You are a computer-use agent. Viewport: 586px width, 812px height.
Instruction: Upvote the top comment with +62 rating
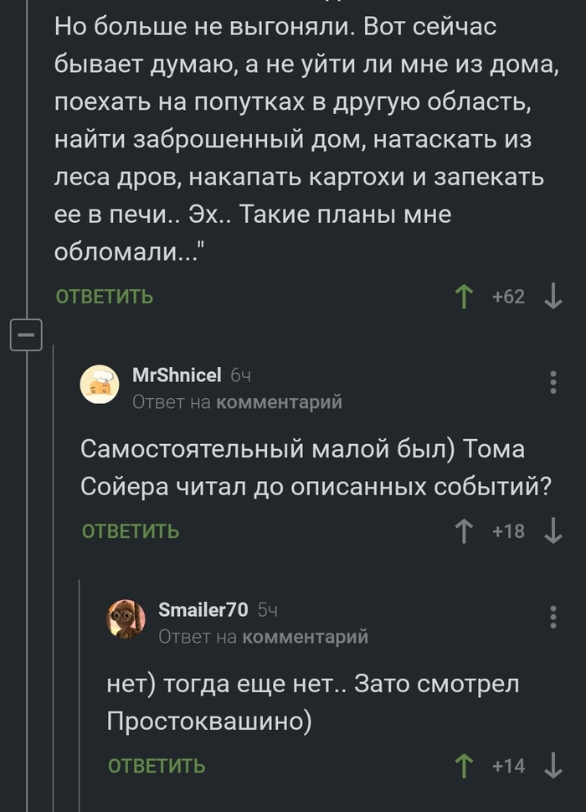(463, 297)
